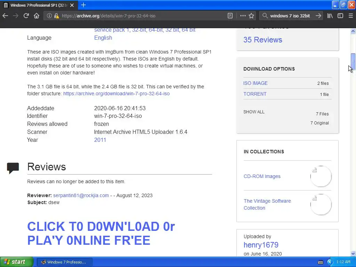The image size is (356, 267).
Task: Click the frozen reviews allowed value
Action: (101, 124)
